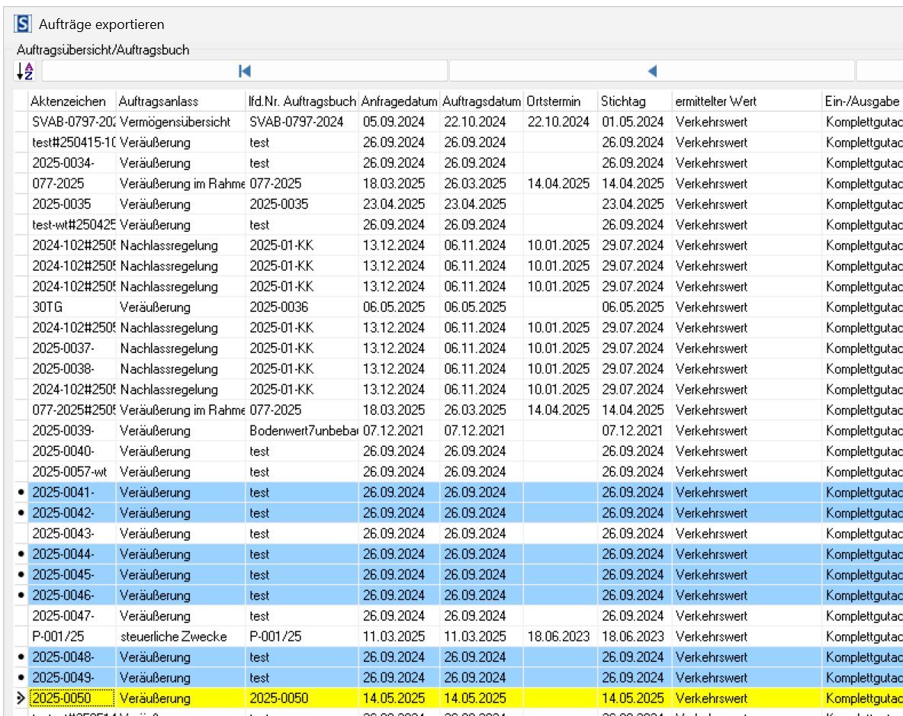Select the steuerliche Zwecke cell
The height and width of the screenshot is (716, 903).
(x=181, y=637)
